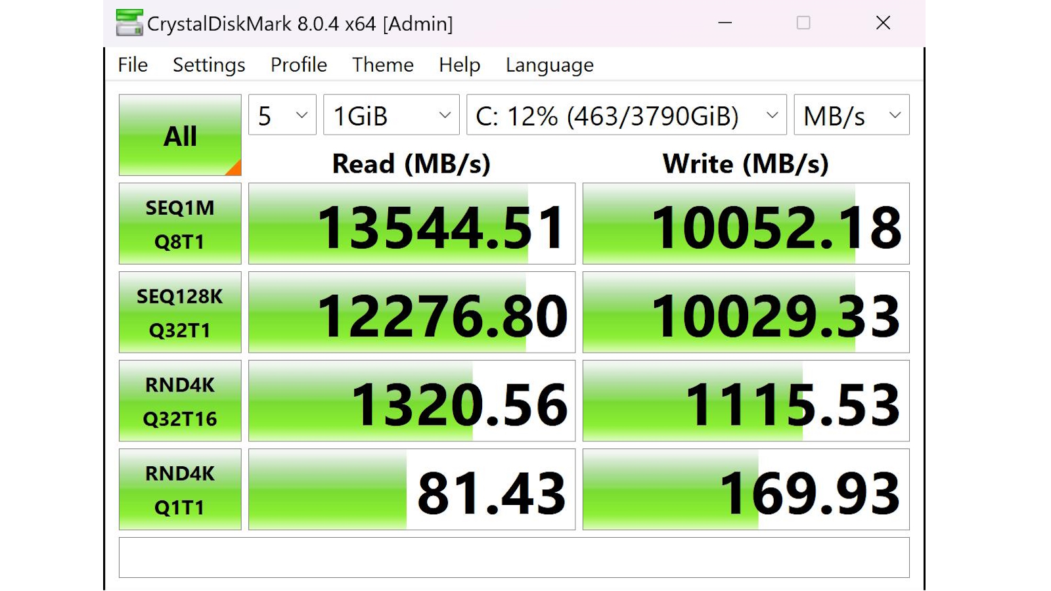The width and height of the screenshot is (1051, 591).
Task: Expand the 1GiB test size dropdown
Action: (x=391, y=116)
